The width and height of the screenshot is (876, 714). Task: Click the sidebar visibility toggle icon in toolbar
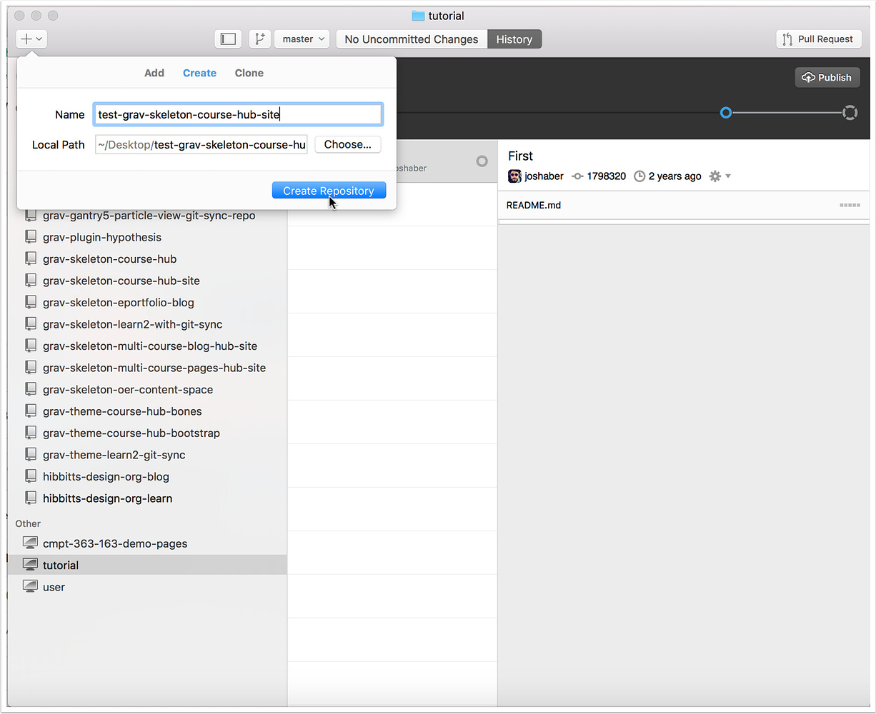228,39
